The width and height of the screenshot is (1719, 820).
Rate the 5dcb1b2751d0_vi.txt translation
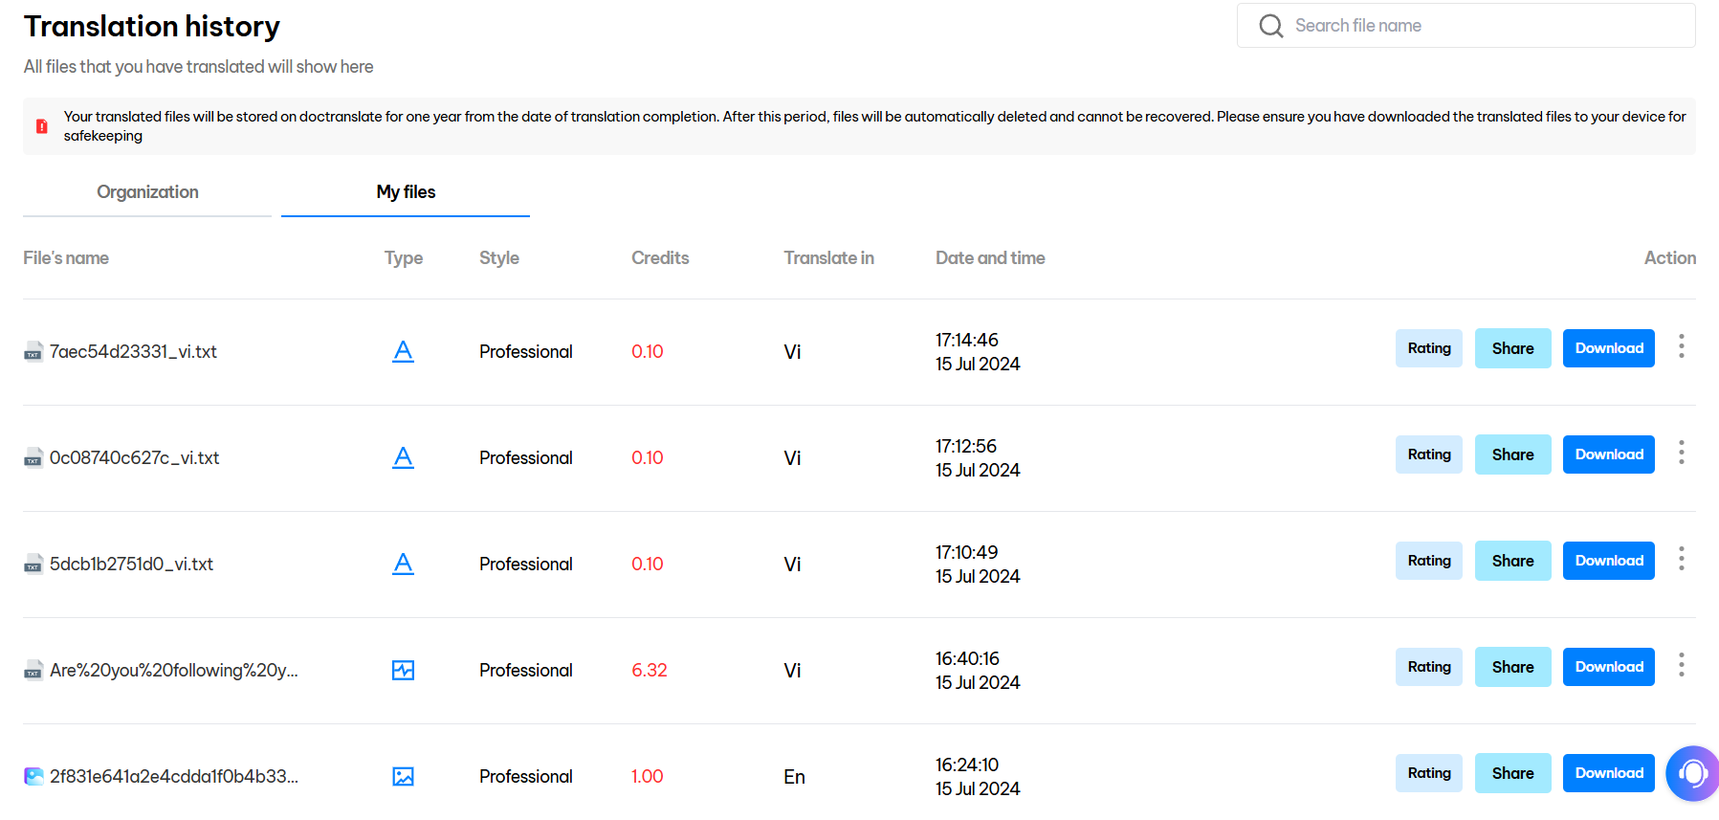(1428, 561)
